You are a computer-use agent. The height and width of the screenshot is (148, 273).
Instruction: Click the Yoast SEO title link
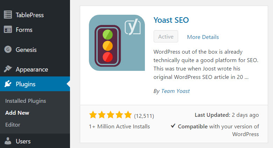[171, 20]
